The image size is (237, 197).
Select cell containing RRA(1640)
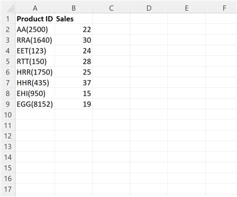pos(35,40)
